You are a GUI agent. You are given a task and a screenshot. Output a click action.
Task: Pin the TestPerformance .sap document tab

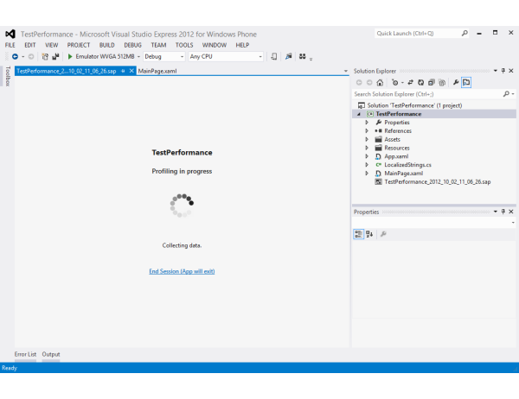(123, 71)
